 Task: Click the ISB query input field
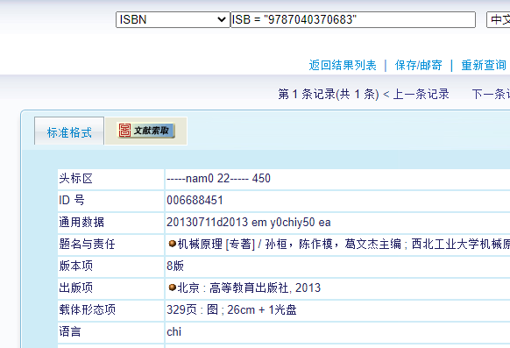pyautogui.click(x=353, y=20)
